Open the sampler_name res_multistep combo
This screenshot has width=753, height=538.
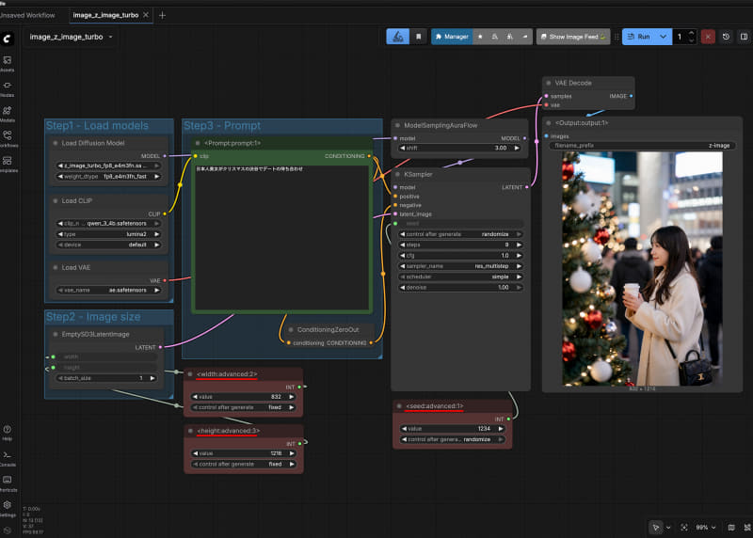tap(460, 266)
